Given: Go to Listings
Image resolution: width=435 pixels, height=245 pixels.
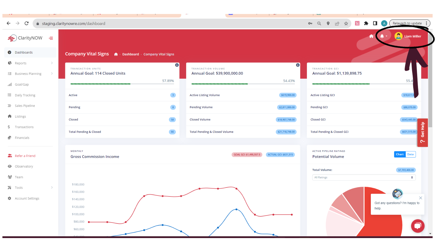Looking at the screenshot, I should tap(20, 116).
